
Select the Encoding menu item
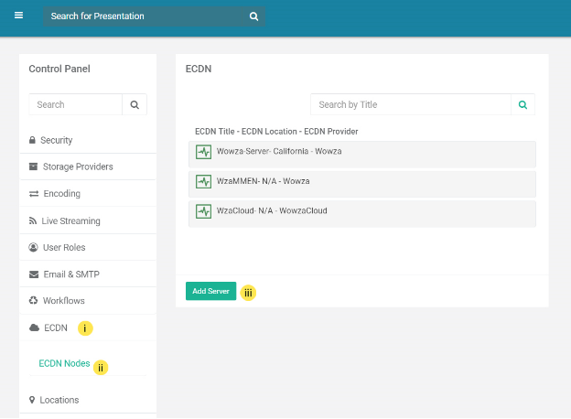click(x=61, y=194)
